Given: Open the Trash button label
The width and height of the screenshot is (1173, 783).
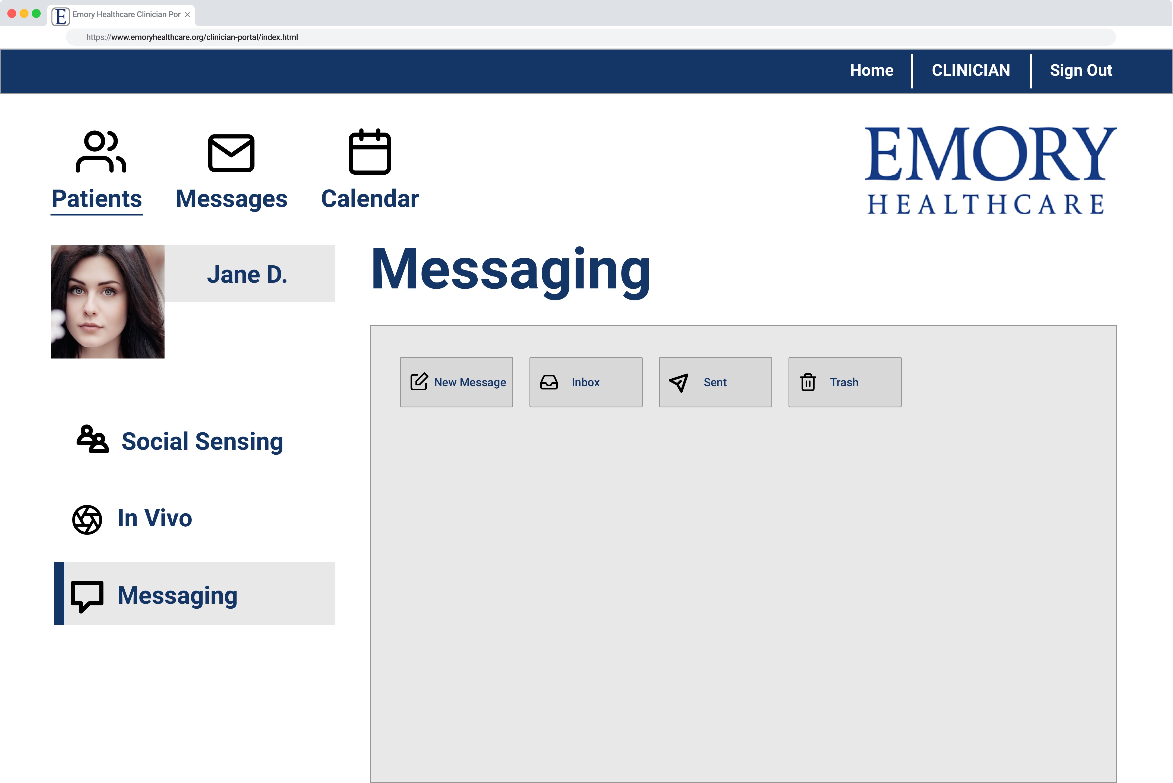Looking at the screenshot, I should coord(844,382).
